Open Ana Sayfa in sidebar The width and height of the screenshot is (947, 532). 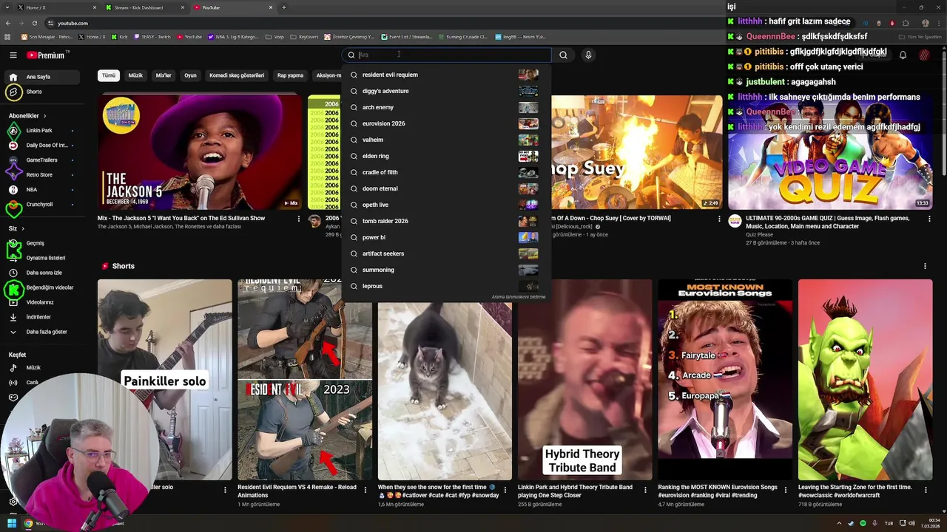pyautogui.click(x=43, y=77)
